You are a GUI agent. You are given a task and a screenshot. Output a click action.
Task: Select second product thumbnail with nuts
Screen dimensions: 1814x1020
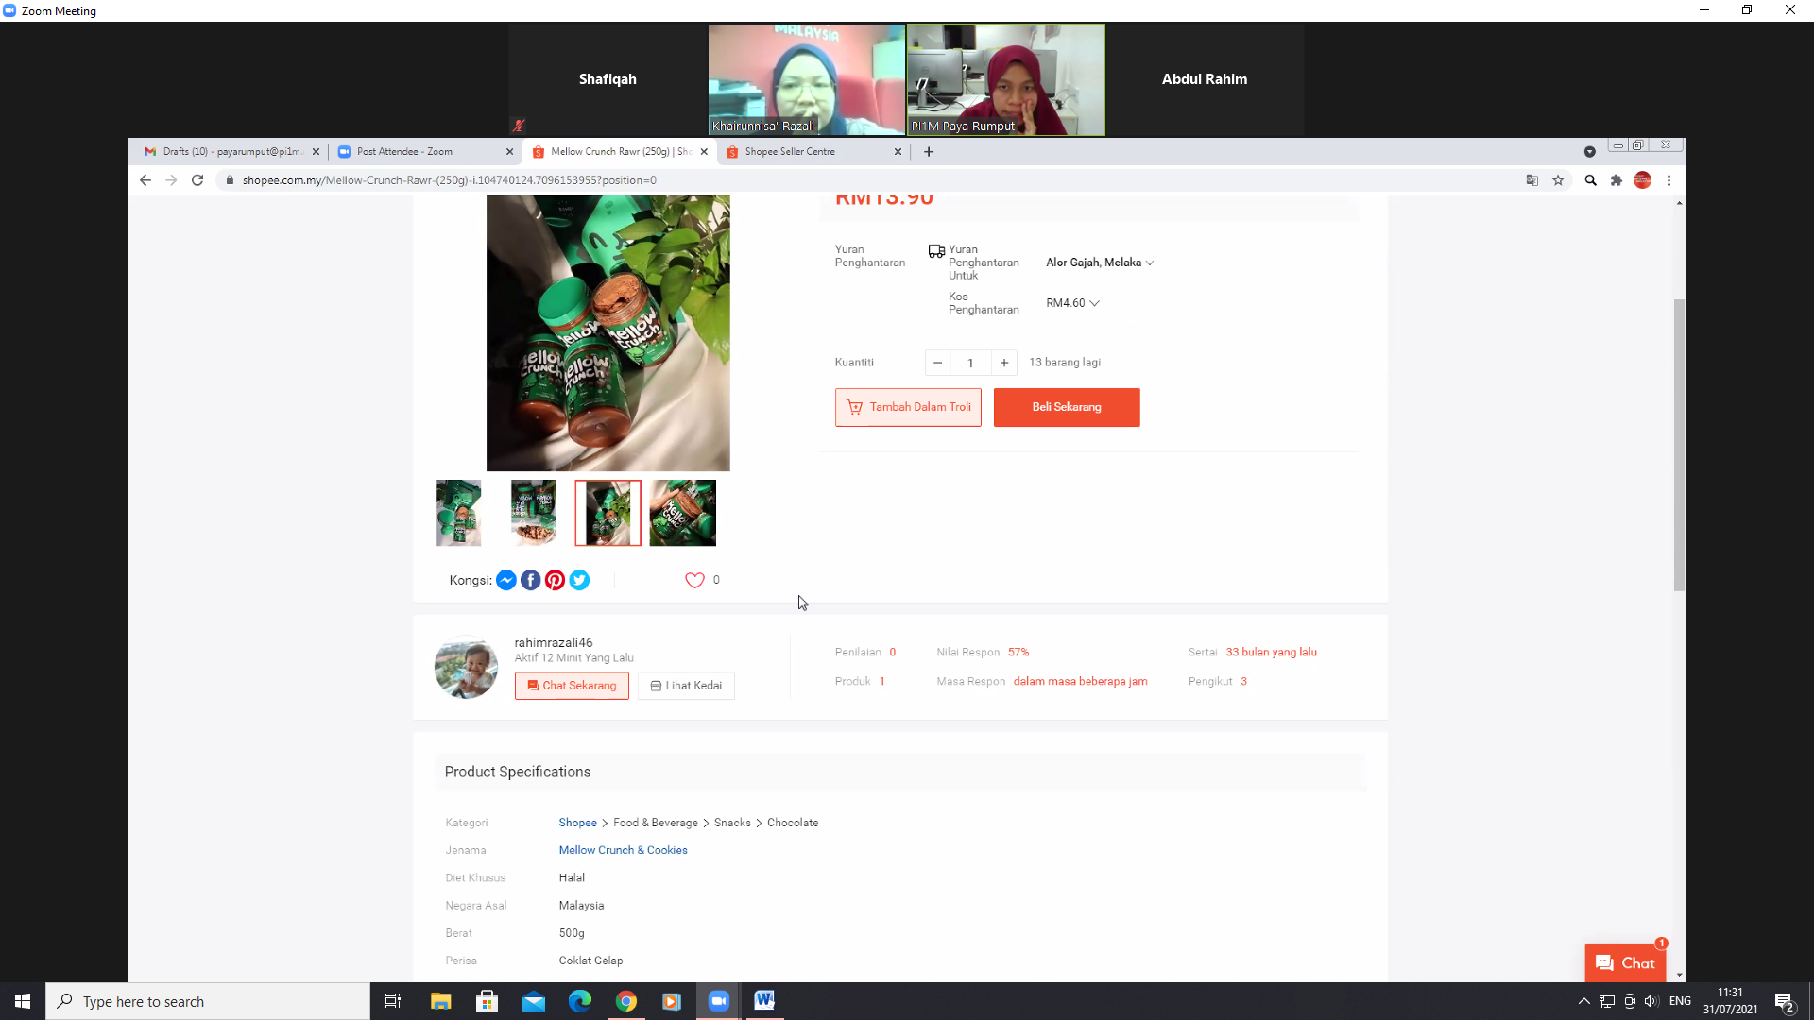(x=534, y=513)
